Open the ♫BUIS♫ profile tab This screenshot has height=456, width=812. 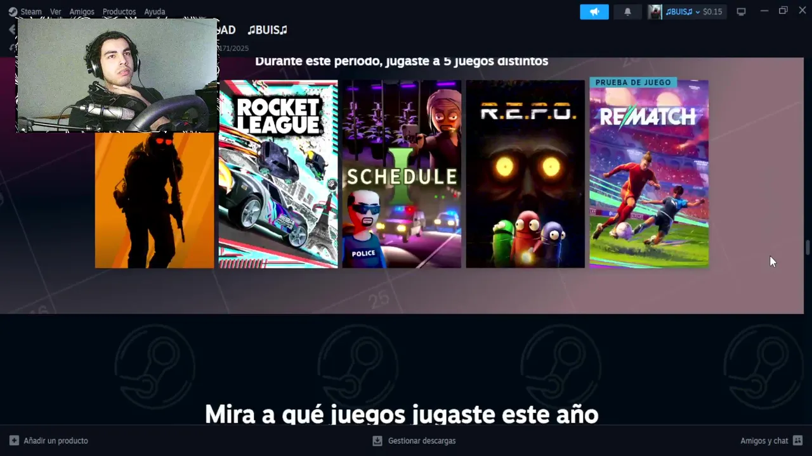267,30
